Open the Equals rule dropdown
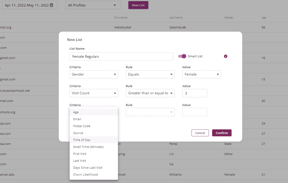This screenshot has height=183, width=288. [150, 74]
